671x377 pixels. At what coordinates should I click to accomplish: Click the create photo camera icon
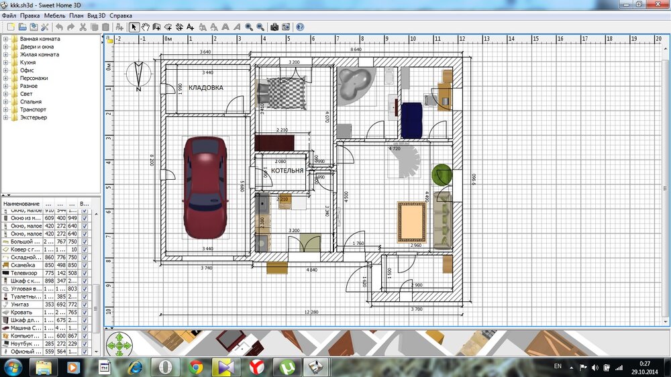(274, 27)
